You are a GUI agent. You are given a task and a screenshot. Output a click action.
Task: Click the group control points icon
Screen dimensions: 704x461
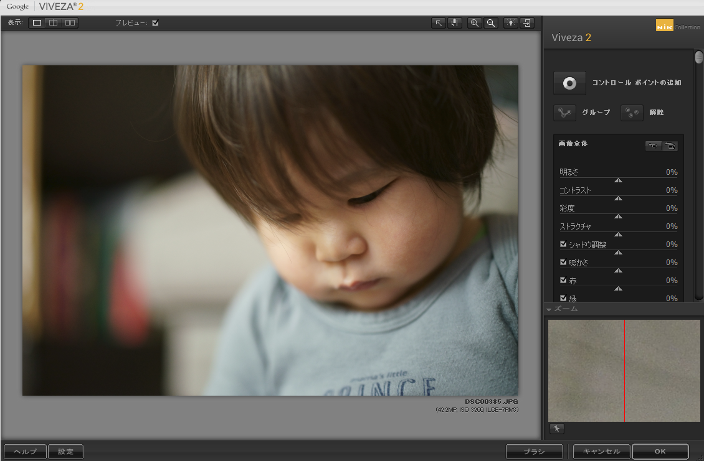[564, 113]
